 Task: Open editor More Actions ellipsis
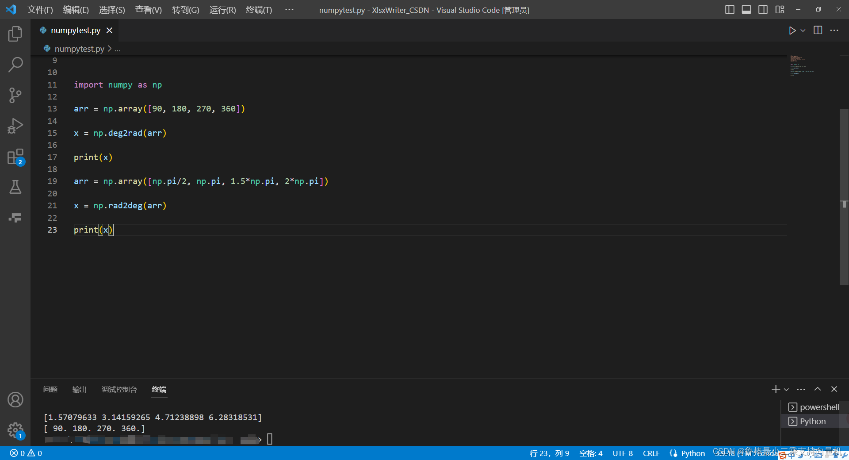point(834,30)
